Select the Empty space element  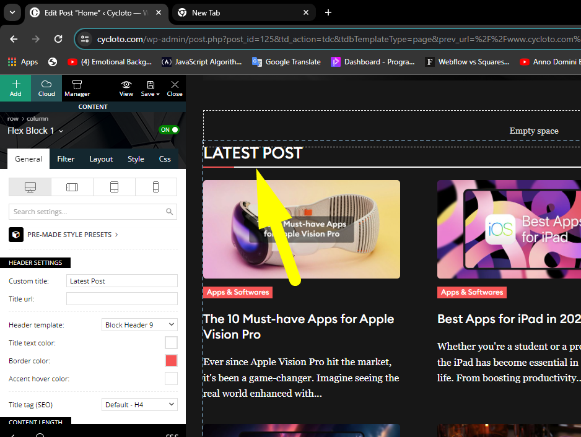[533, 131]
